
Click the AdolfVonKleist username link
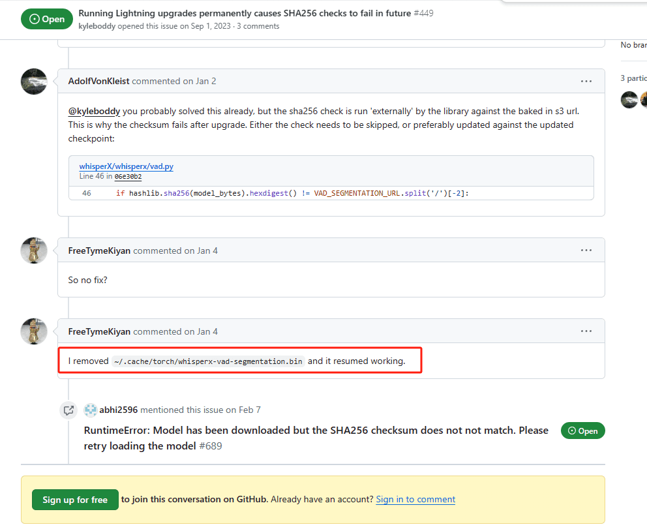point(98,82)
